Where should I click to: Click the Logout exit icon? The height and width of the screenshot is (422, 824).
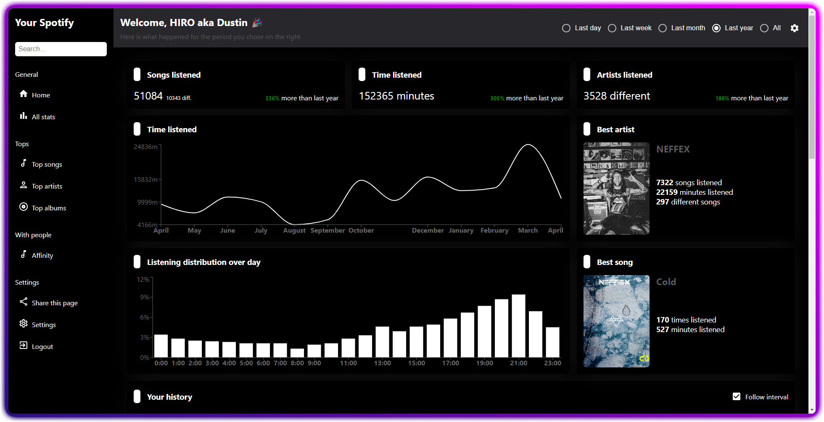[24, 345]
